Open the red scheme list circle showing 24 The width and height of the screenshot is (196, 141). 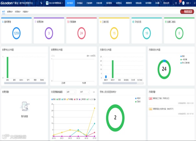81,33
